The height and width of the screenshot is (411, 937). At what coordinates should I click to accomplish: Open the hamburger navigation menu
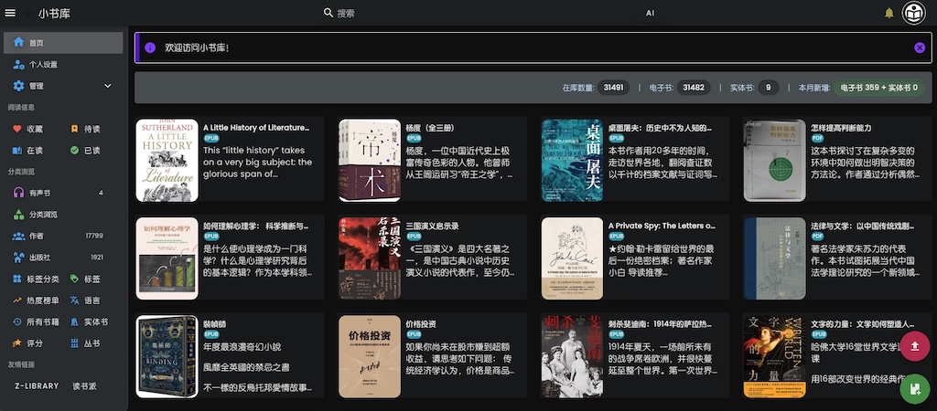tap(10, 13)
